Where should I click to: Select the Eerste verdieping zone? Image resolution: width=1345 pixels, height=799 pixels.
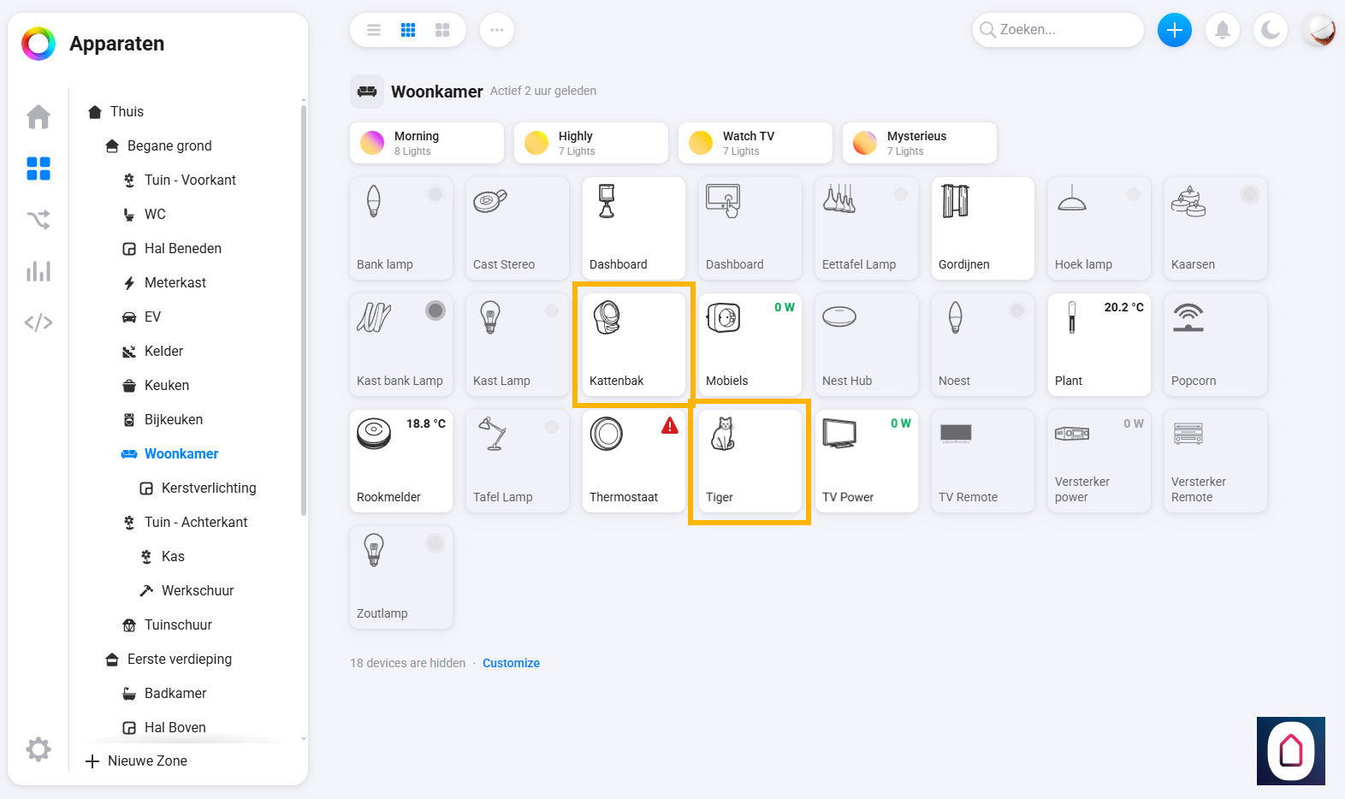(180, 659)
